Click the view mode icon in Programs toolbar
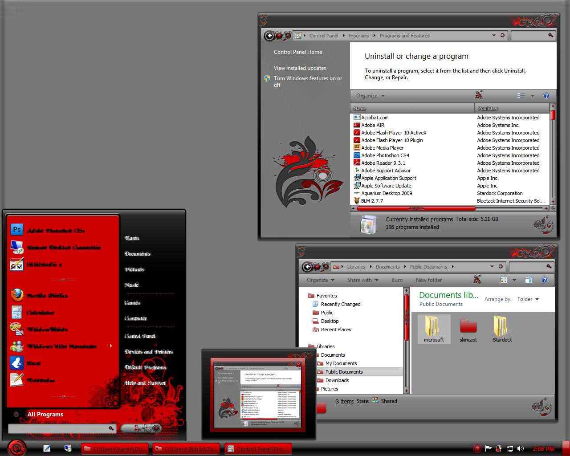 [521, 96]
